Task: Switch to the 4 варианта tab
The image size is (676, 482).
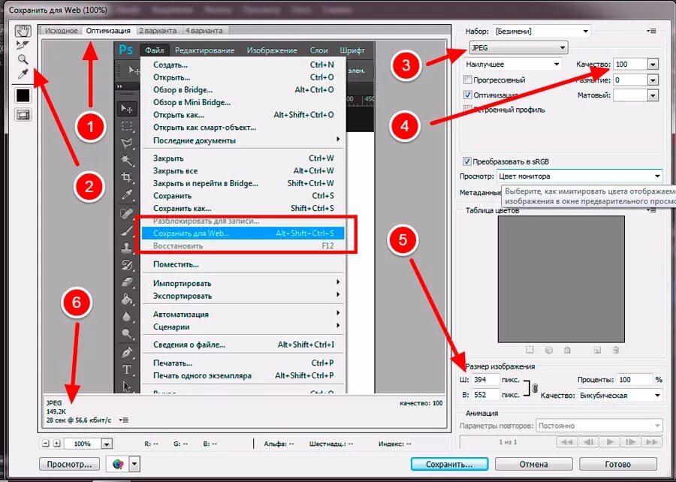Action: (204, 31)
